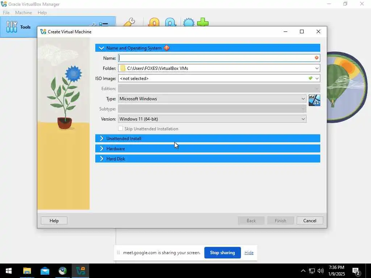Screen dimensions: 371x278
Task: Click the error indicator in Name field
Action: pos(317,58)
